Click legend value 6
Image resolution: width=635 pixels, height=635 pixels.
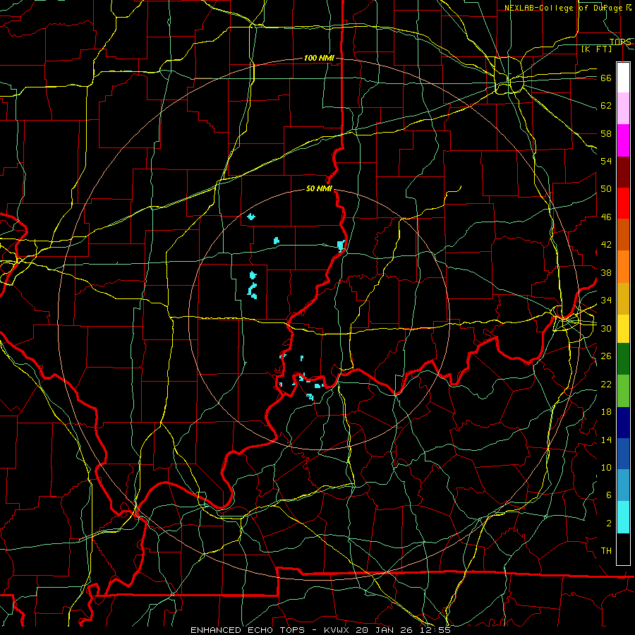[x=609, y=495]
